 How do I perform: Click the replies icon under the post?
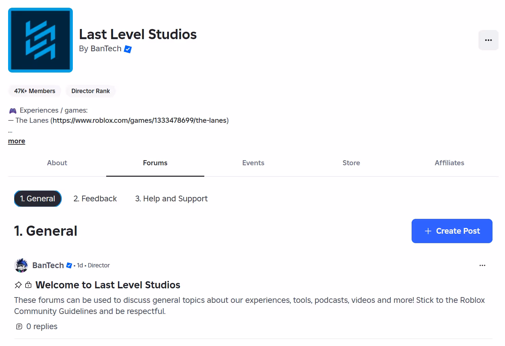tap(19, 326)
